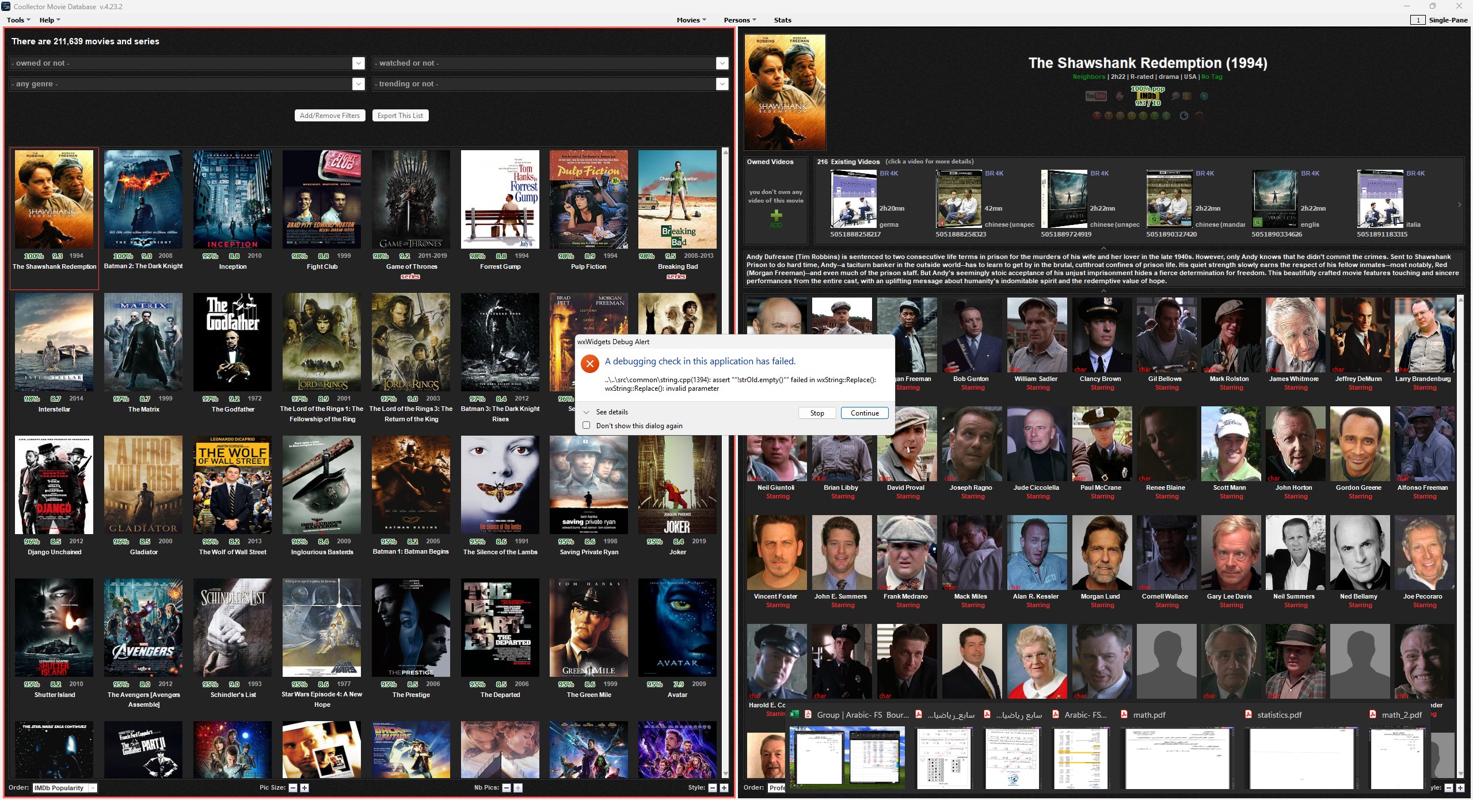This screenshot has width=1473, height=800.
Task: Click the Add/Remove Filters button
Action: click(330, 116)
